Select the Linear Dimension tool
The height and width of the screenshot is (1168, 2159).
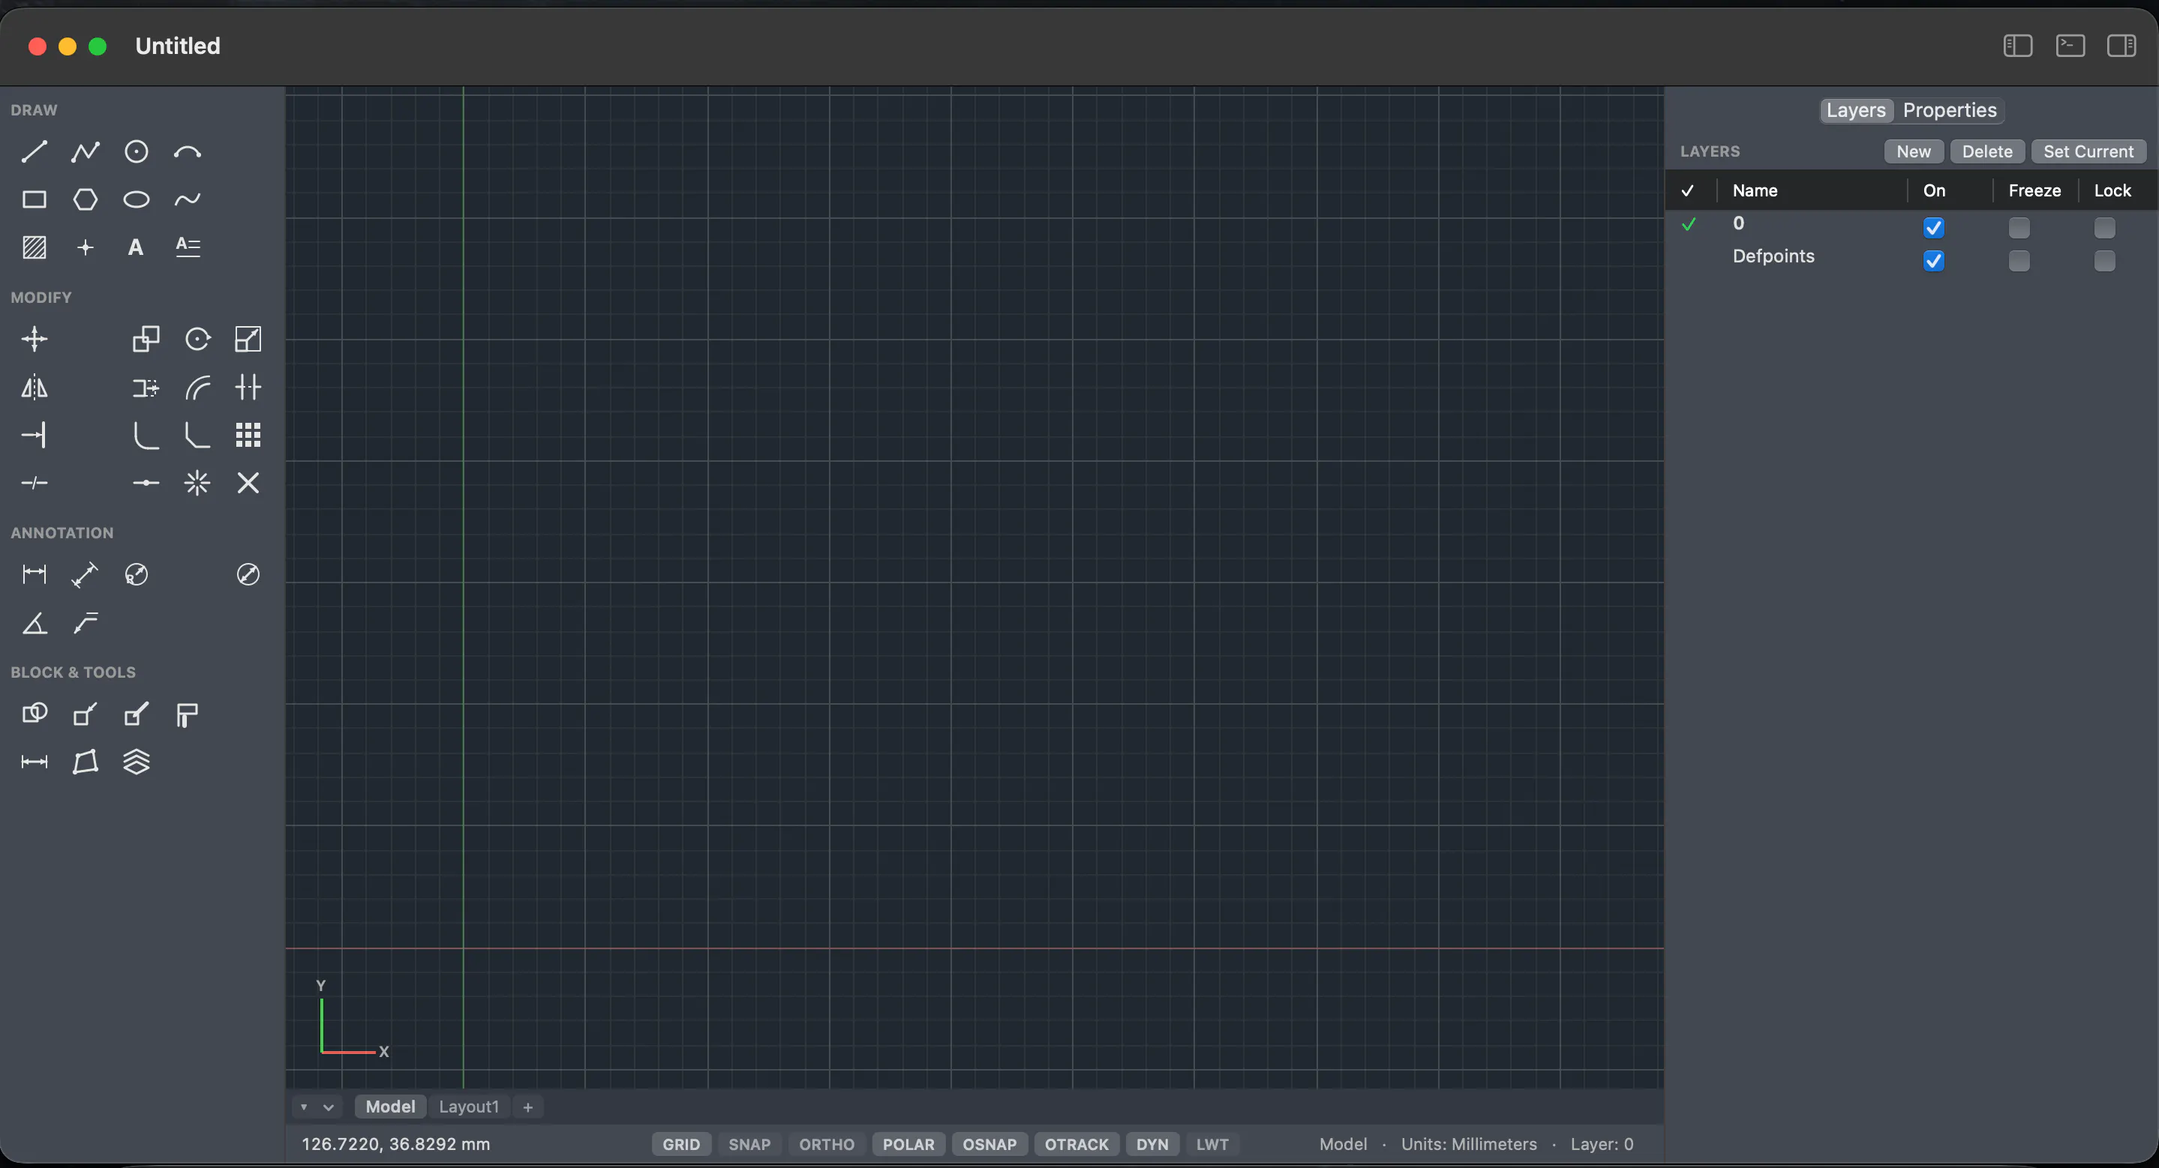tap(35, 574)
